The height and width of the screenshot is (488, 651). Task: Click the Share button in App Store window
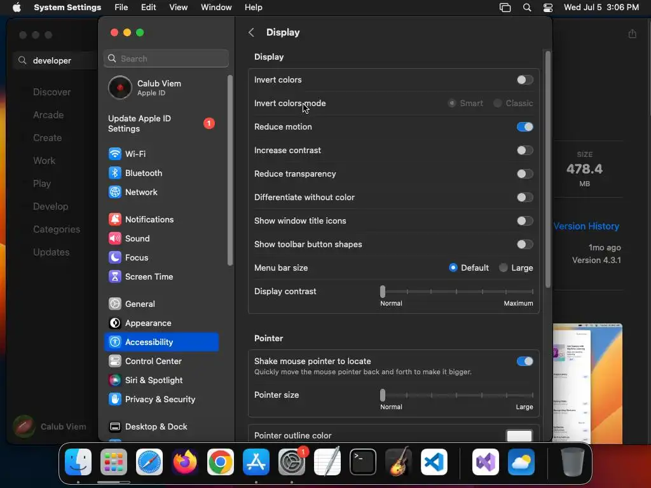(x=633, y=34)
